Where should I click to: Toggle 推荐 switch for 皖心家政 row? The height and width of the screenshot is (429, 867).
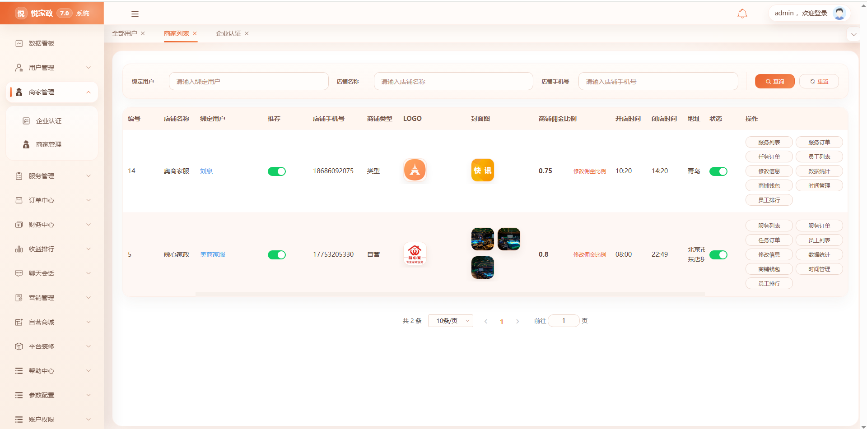[276, 255]
